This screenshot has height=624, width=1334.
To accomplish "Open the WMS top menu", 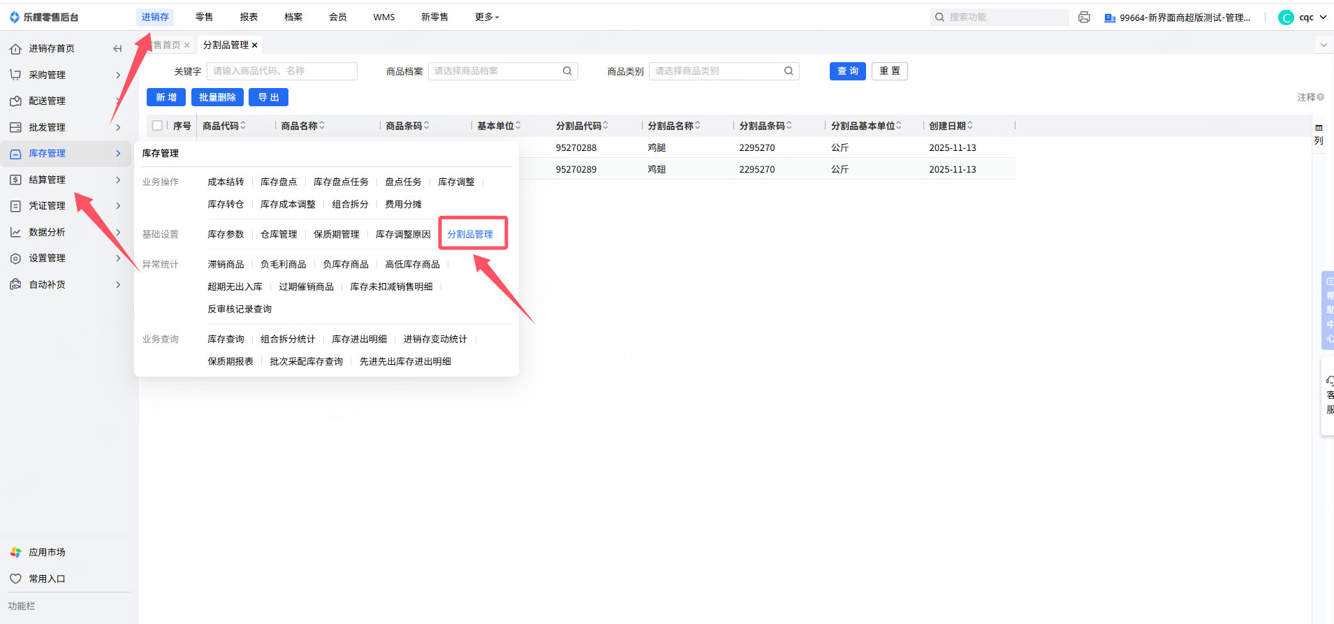I will click(384, 17).
